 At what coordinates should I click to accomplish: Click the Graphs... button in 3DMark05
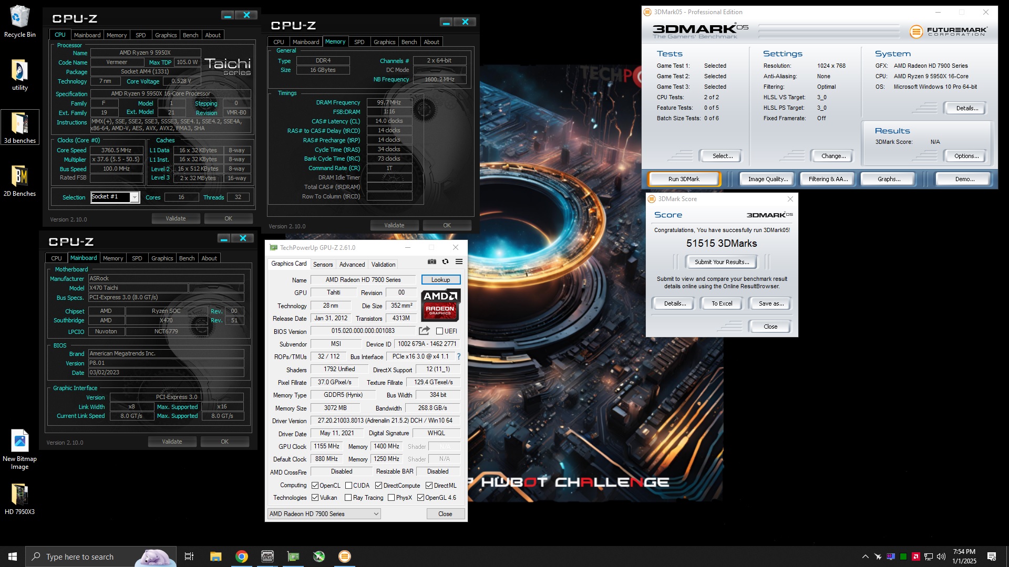coord(889,179)
